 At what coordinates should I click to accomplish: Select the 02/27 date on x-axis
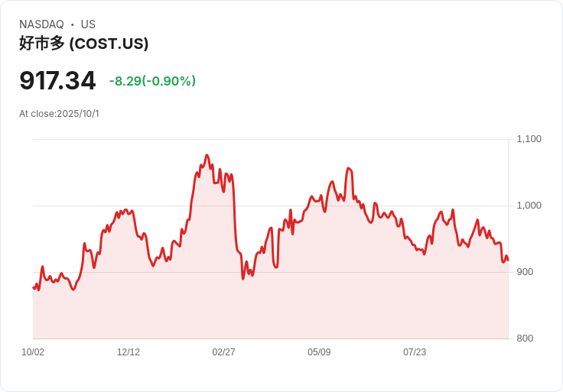click(223, 352)
